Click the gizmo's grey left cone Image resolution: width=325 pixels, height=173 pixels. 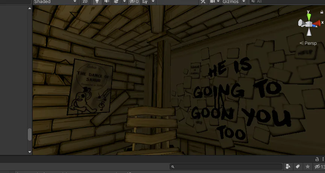302,23
